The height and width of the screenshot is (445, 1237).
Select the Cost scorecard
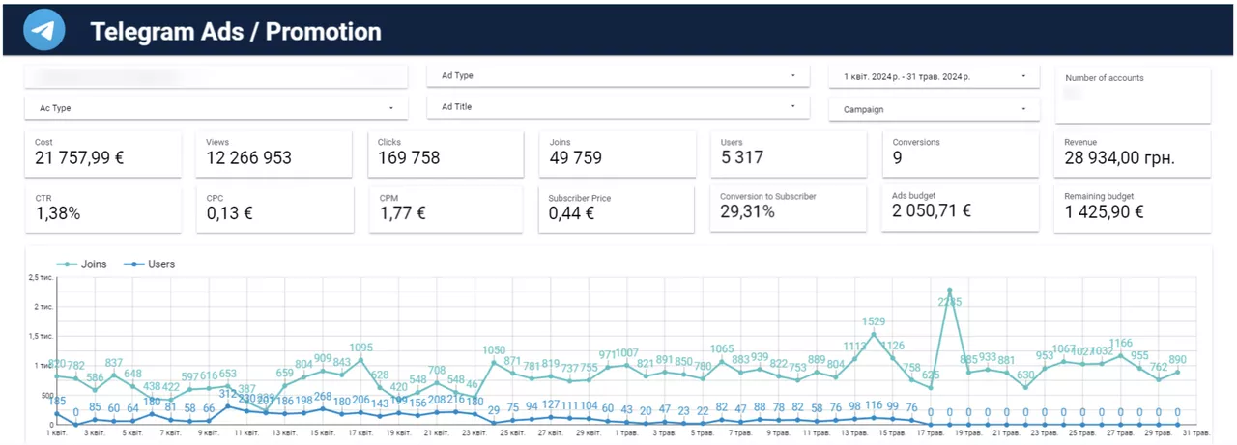(102, 154)
